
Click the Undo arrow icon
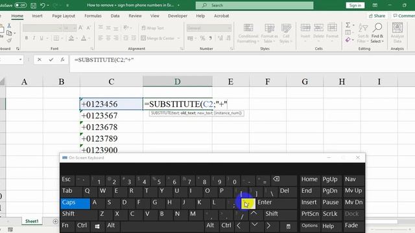[43, 5]
